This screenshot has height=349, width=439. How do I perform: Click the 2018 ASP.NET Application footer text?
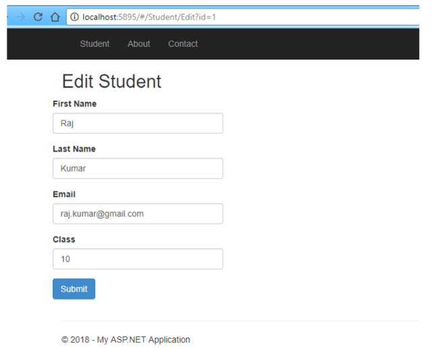pos(126,340)
